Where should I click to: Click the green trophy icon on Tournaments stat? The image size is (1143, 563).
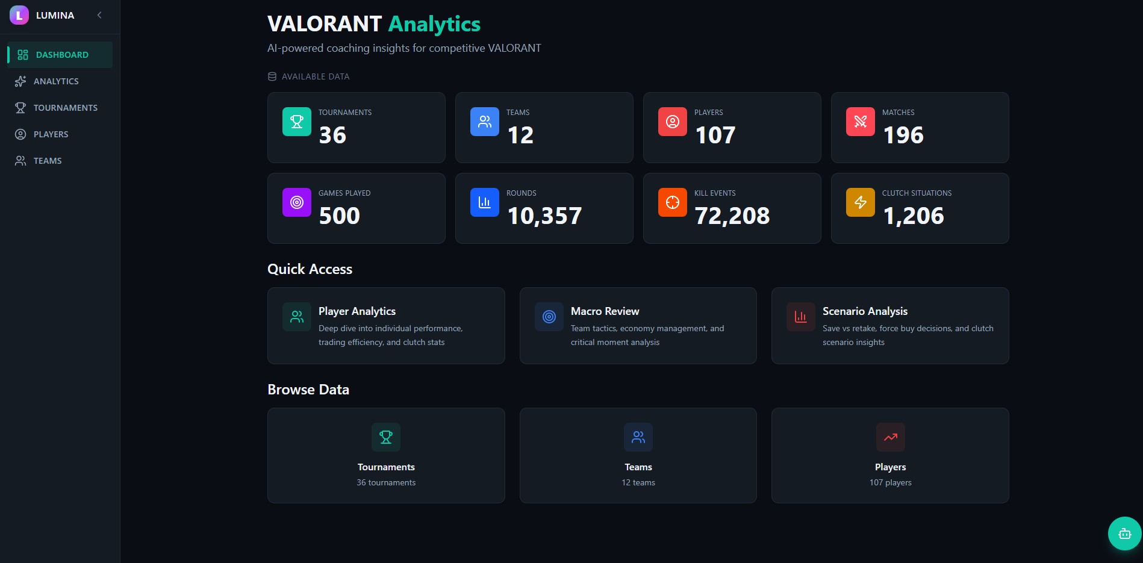(x=297, y=122)
